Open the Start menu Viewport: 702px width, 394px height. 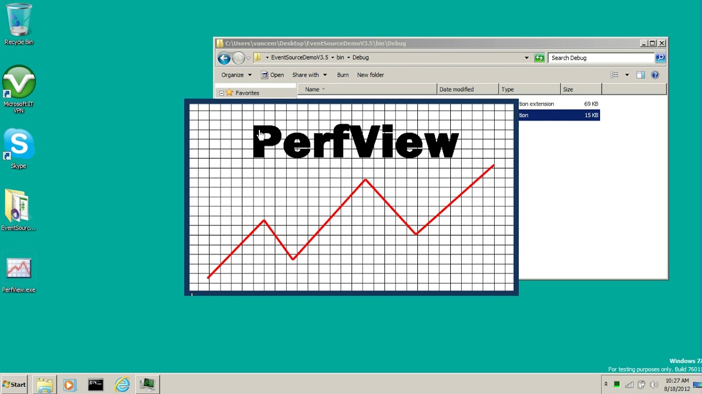pyautogui.click(x=15, y=385)
